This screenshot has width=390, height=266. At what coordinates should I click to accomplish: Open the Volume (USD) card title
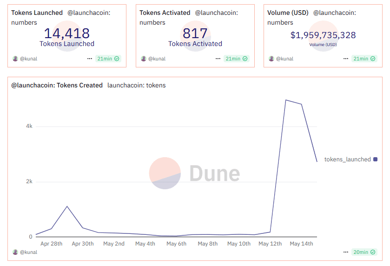point(288,13)
